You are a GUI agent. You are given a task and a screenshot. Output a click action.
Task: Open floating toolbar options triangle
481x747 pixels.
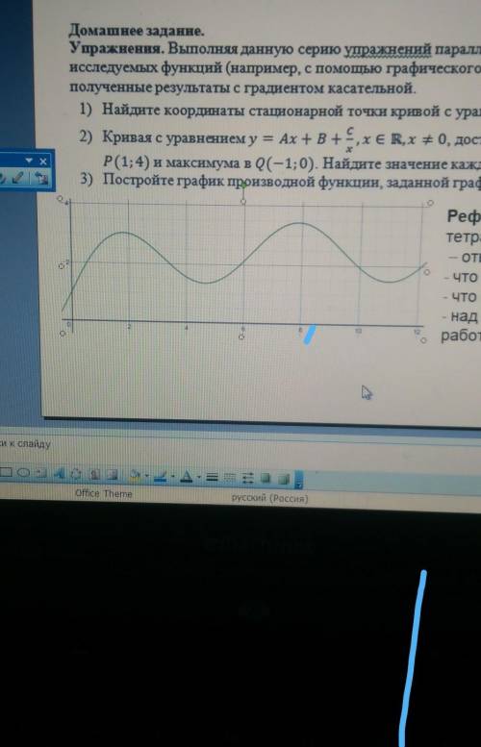[29, 161]
